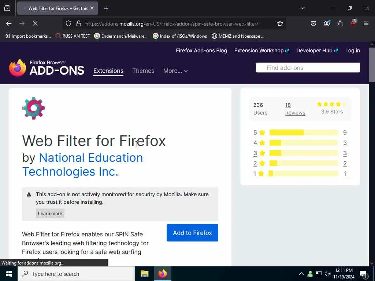Open National Education Technologies Inc. author link
The height and width of the screenshot is (281, 375).
(x=82, y=165)
